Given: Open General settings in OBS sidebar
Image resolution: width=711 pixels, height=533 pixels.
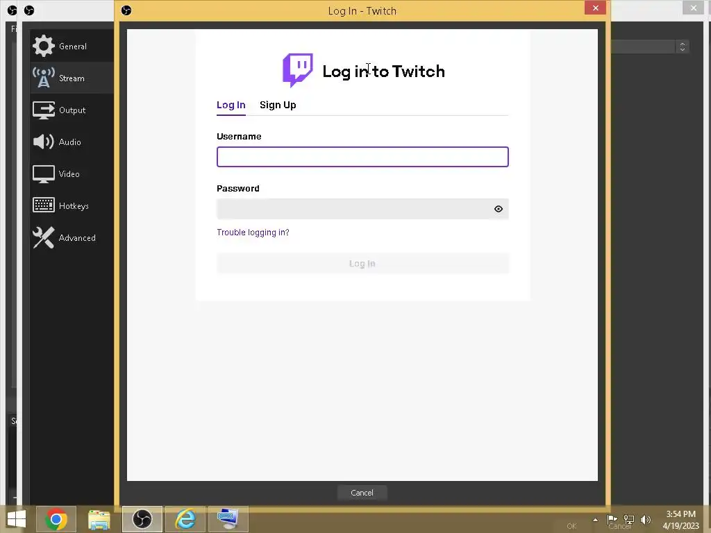Looking at the screenshot, I should 72,46.
